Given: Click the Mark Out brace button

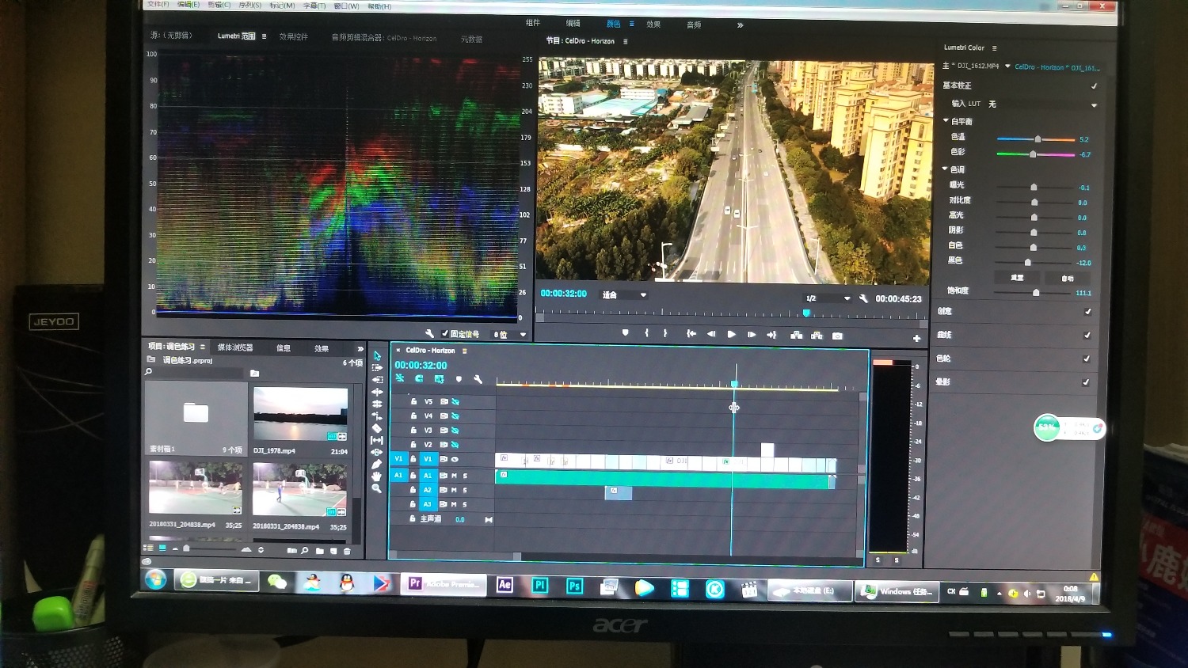Looking at the screenshot, I should [665, 333].
